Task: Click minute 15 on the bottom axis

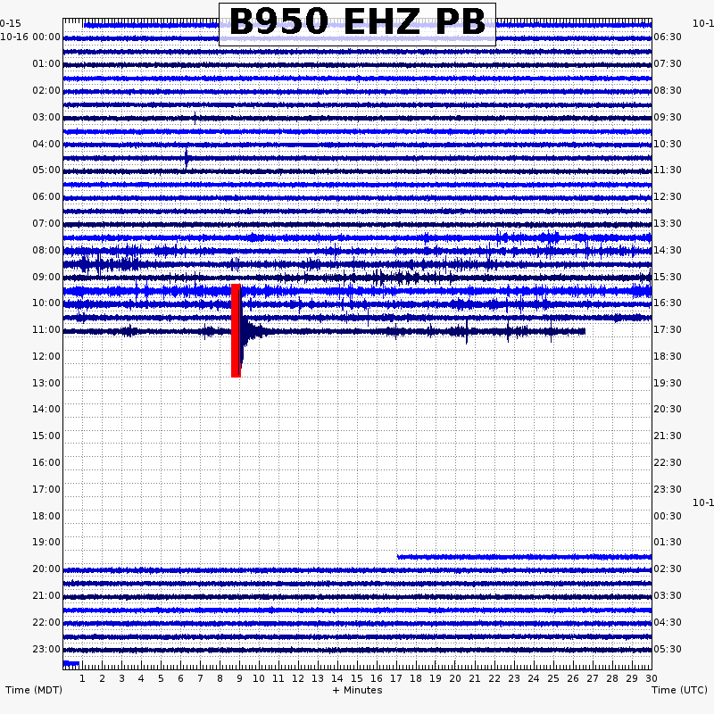Action: pos(356,678)
